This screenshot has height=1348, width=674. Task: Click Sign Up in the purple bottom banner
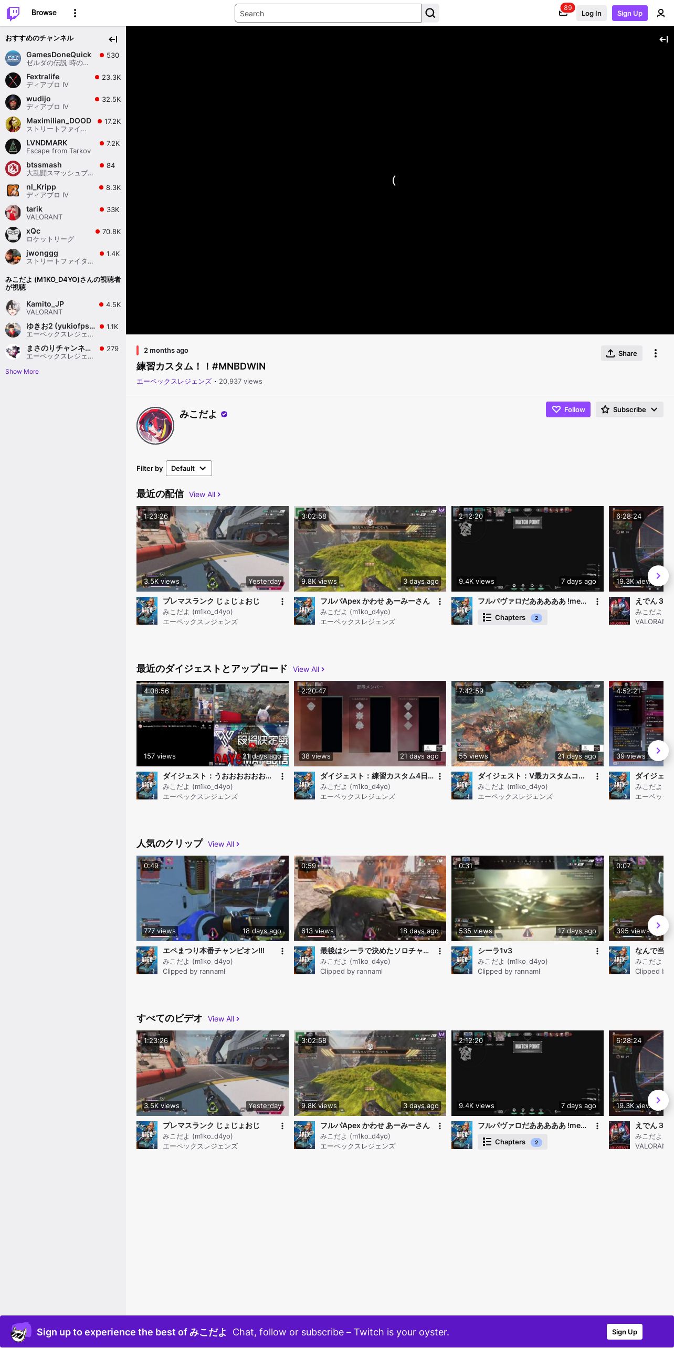pos(625,1332)
